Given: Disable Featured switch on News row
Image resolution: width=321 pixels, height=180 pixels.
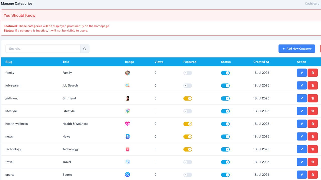Looking at the screenshot, I should click(188, 137).
